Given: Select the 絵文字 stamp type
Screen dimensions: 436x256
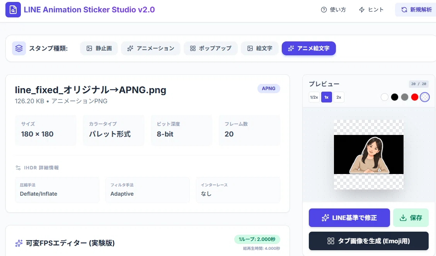Looking at the screenshot, I should pyautogui.click(x=260, y=48).
